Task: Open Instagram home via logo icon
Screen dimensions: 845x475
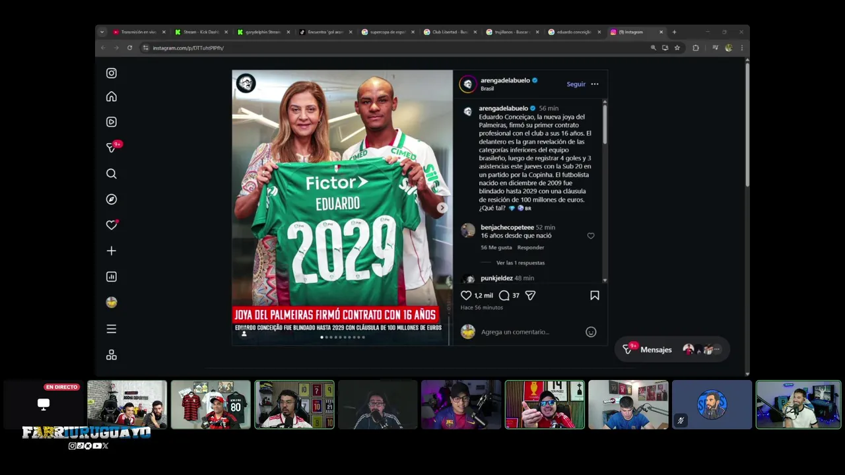Action: click(112, 73)
